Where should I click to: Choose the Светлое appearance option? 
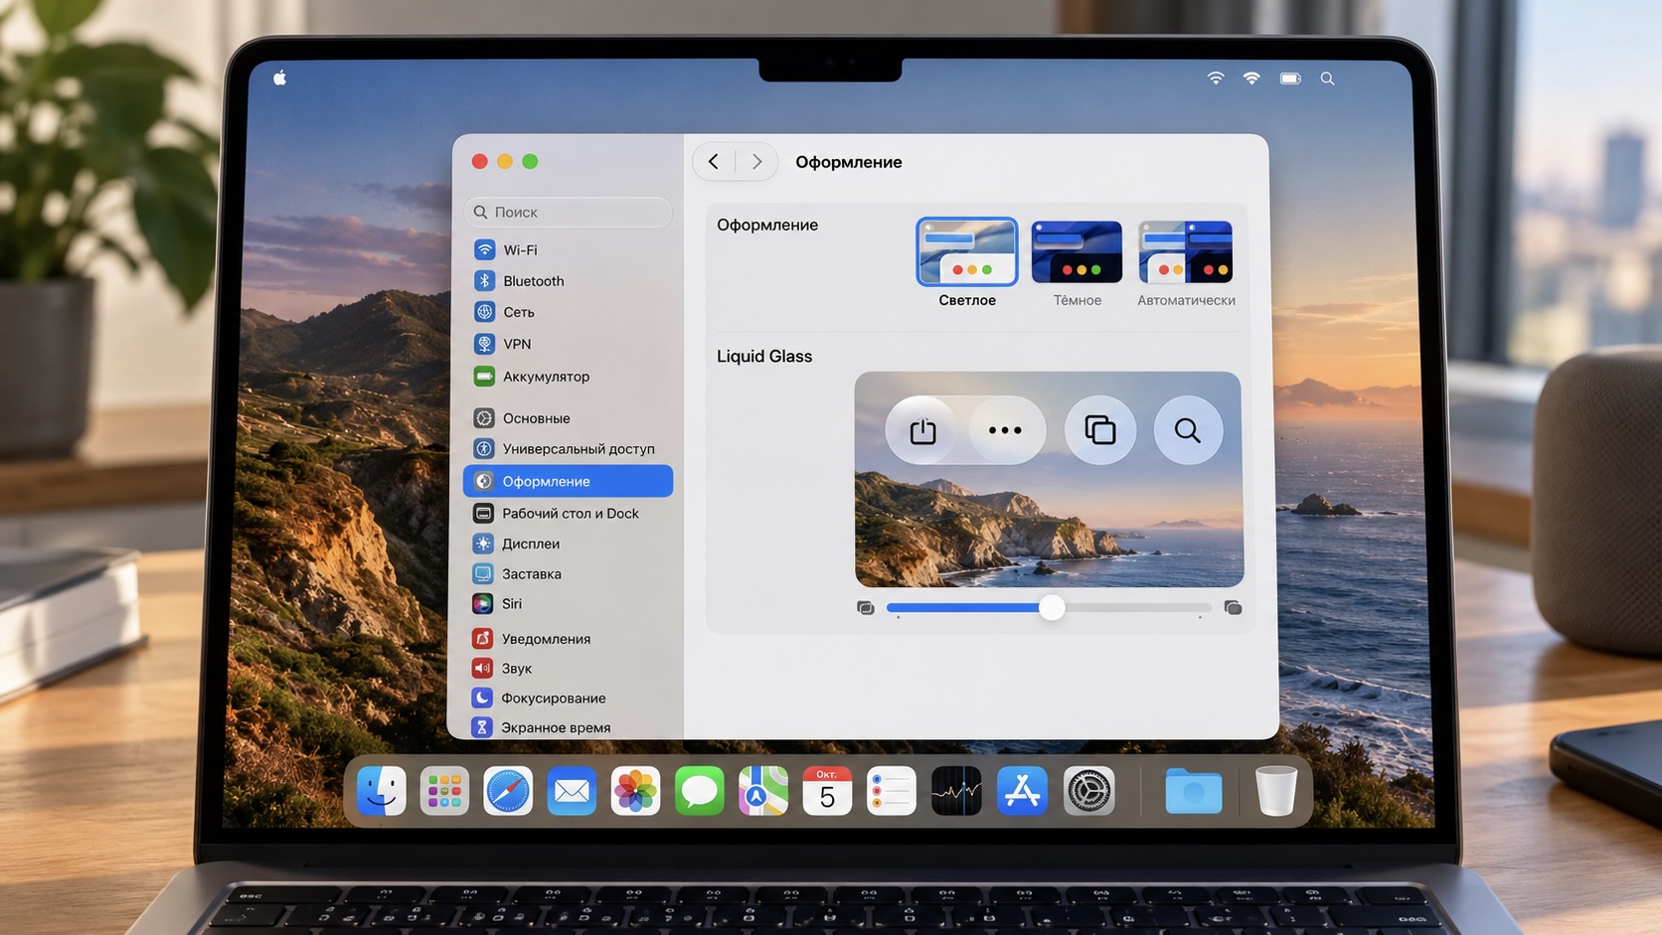point(967,262)
